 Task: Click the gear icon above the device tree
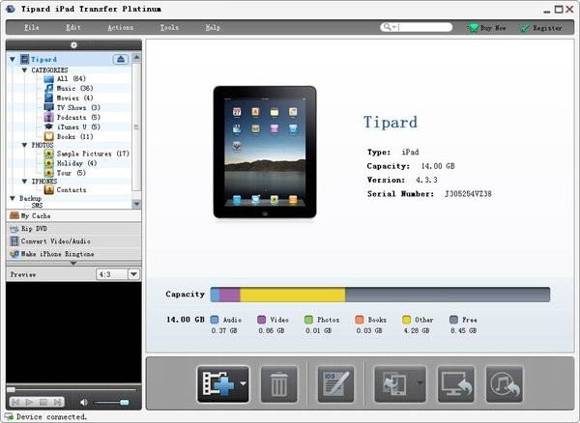pos(73,44)
